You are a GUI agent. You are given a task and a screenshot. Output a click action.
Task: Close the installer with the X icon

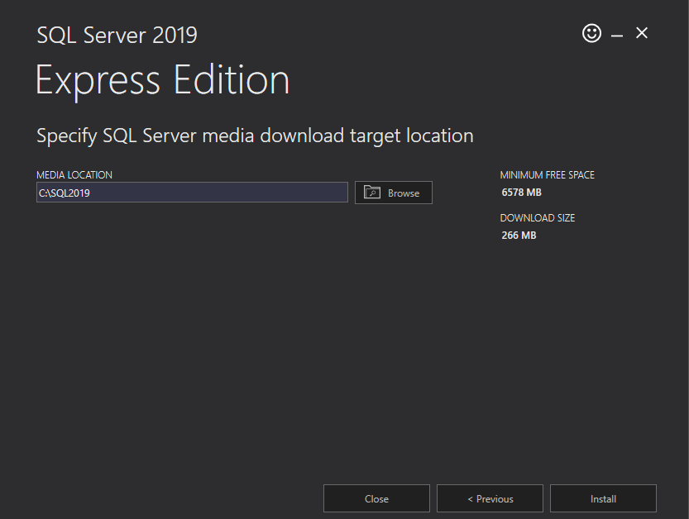coord(642,33)
